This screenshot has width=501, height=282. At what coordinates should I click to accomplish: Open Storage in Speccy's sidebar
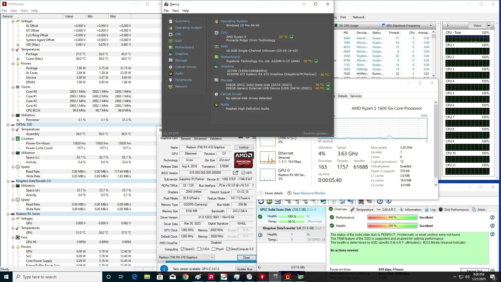[181, 60]
